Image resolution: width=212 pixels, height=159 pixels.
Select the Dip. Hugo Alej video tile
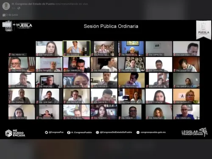point(49,80)
